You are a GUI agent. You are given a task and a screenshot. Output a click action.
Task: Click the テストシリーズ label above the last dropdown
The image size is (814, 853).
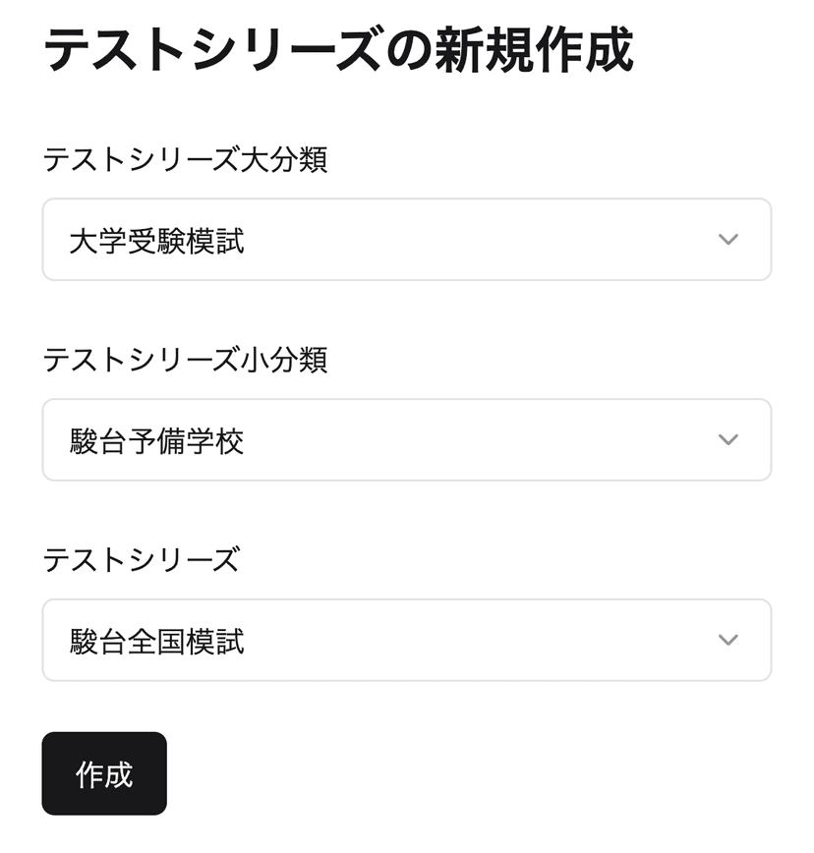tap(141, 560)
